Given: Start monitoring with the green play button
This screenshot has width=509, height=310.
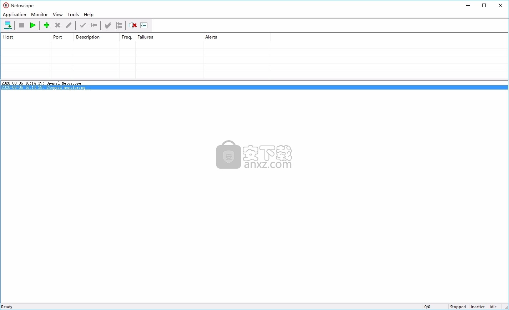Looking at the screenshot, I should 33,25.
